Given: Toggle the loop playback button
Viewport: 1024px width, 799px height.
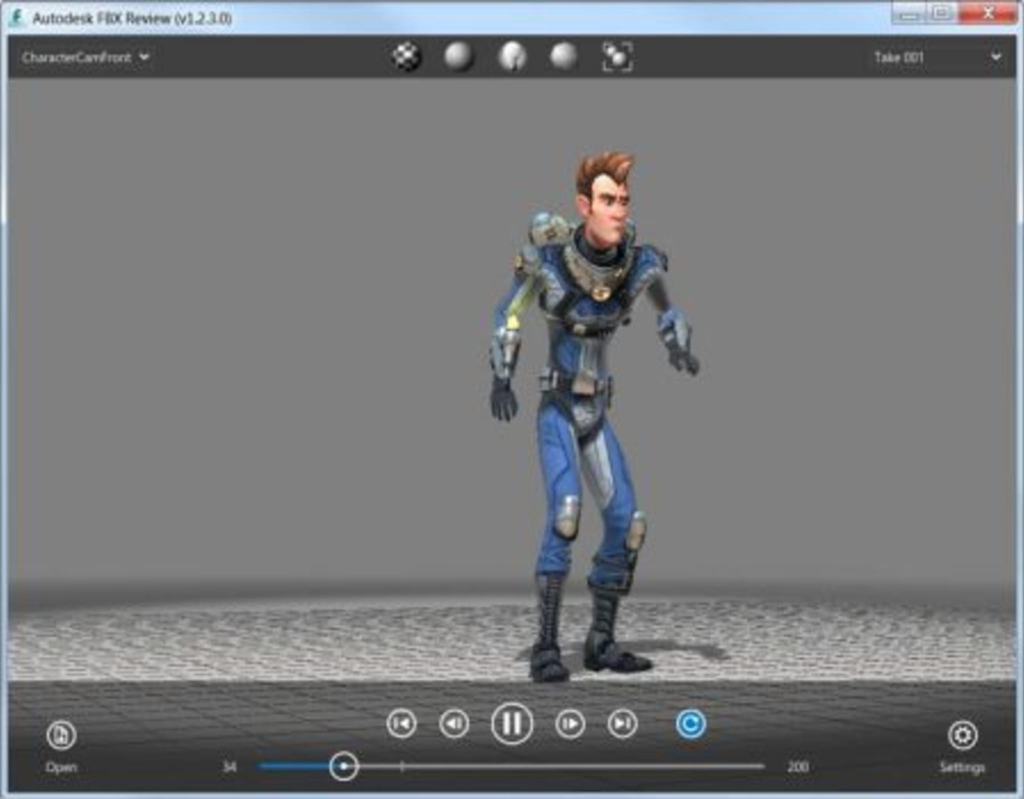Looking at the screenshot, I should point(691,723).
